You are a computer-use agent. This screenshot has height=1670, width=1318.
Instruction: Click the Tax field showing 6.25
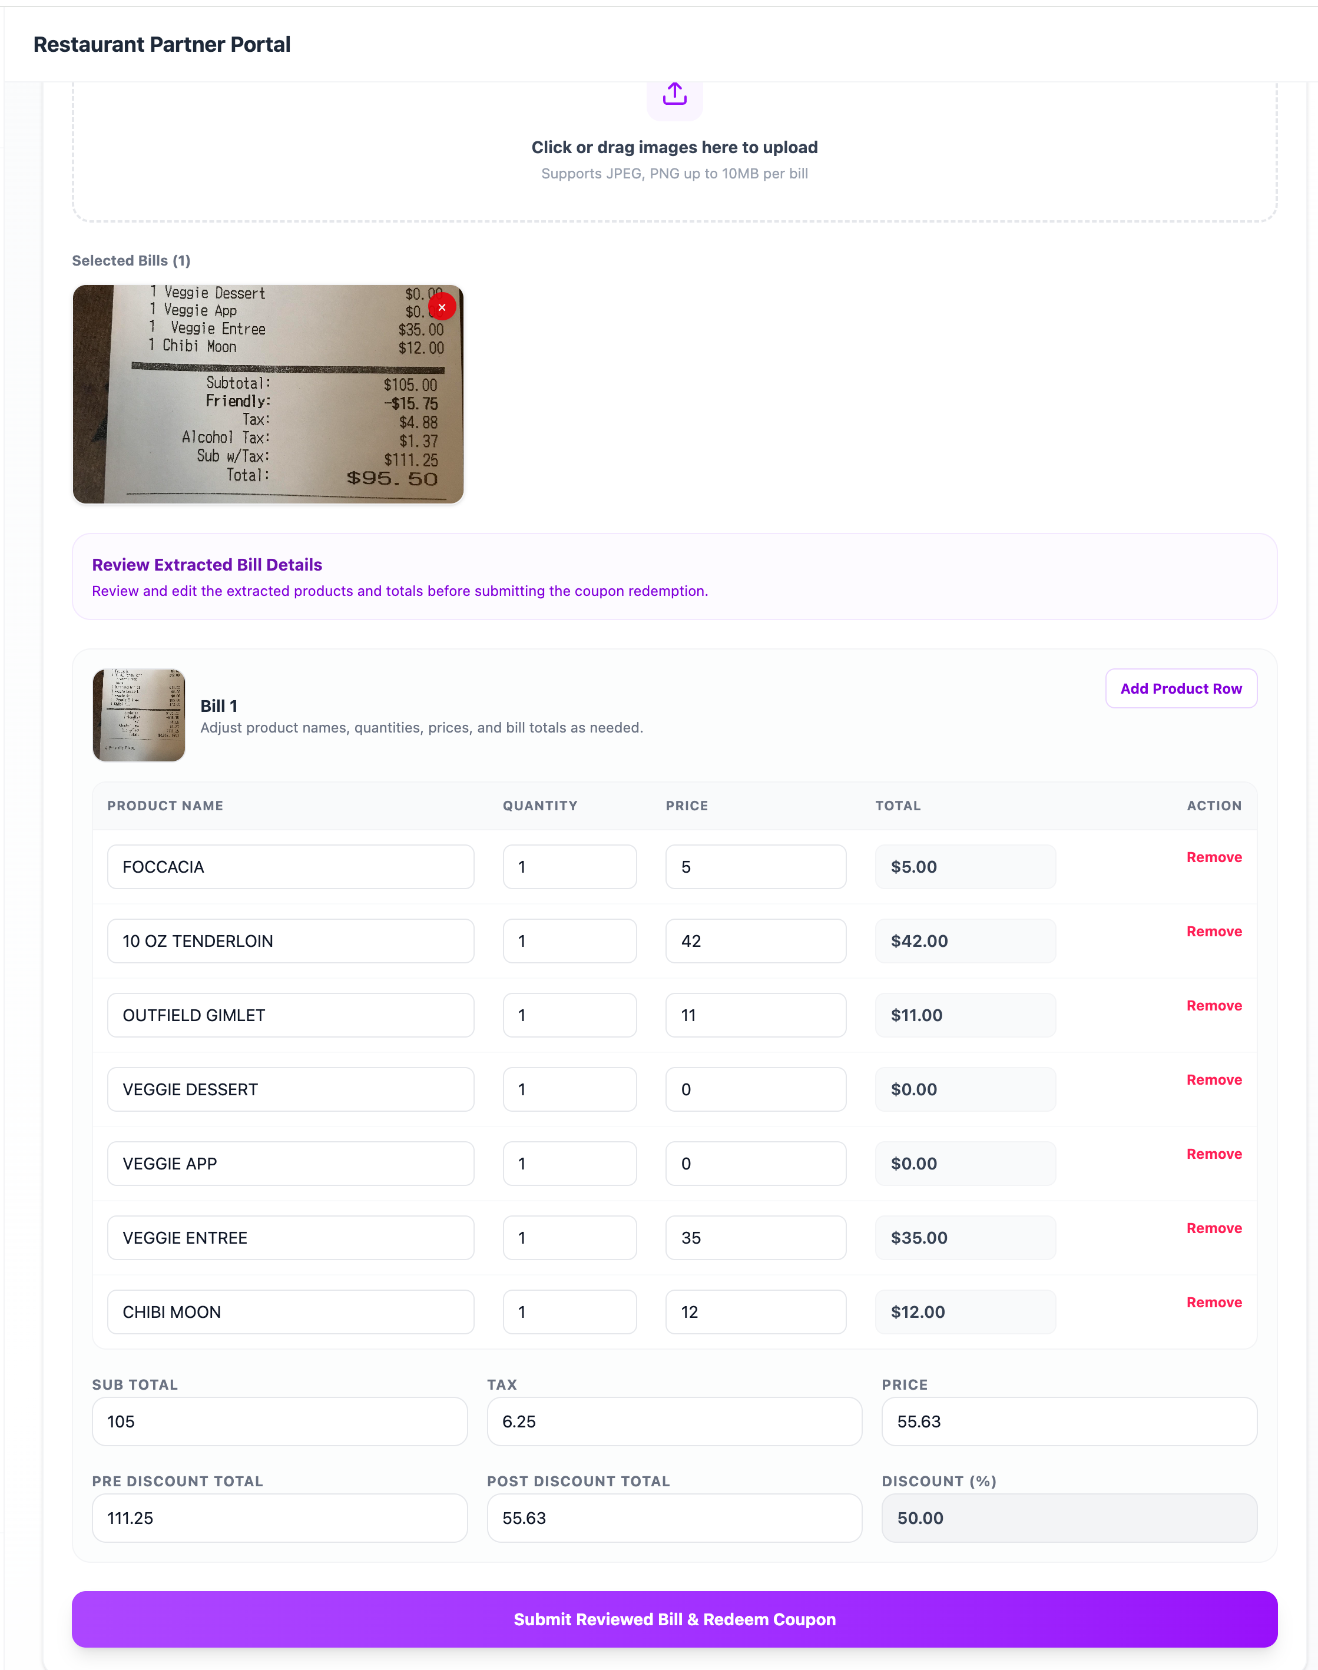click(x=674, y=1421)
